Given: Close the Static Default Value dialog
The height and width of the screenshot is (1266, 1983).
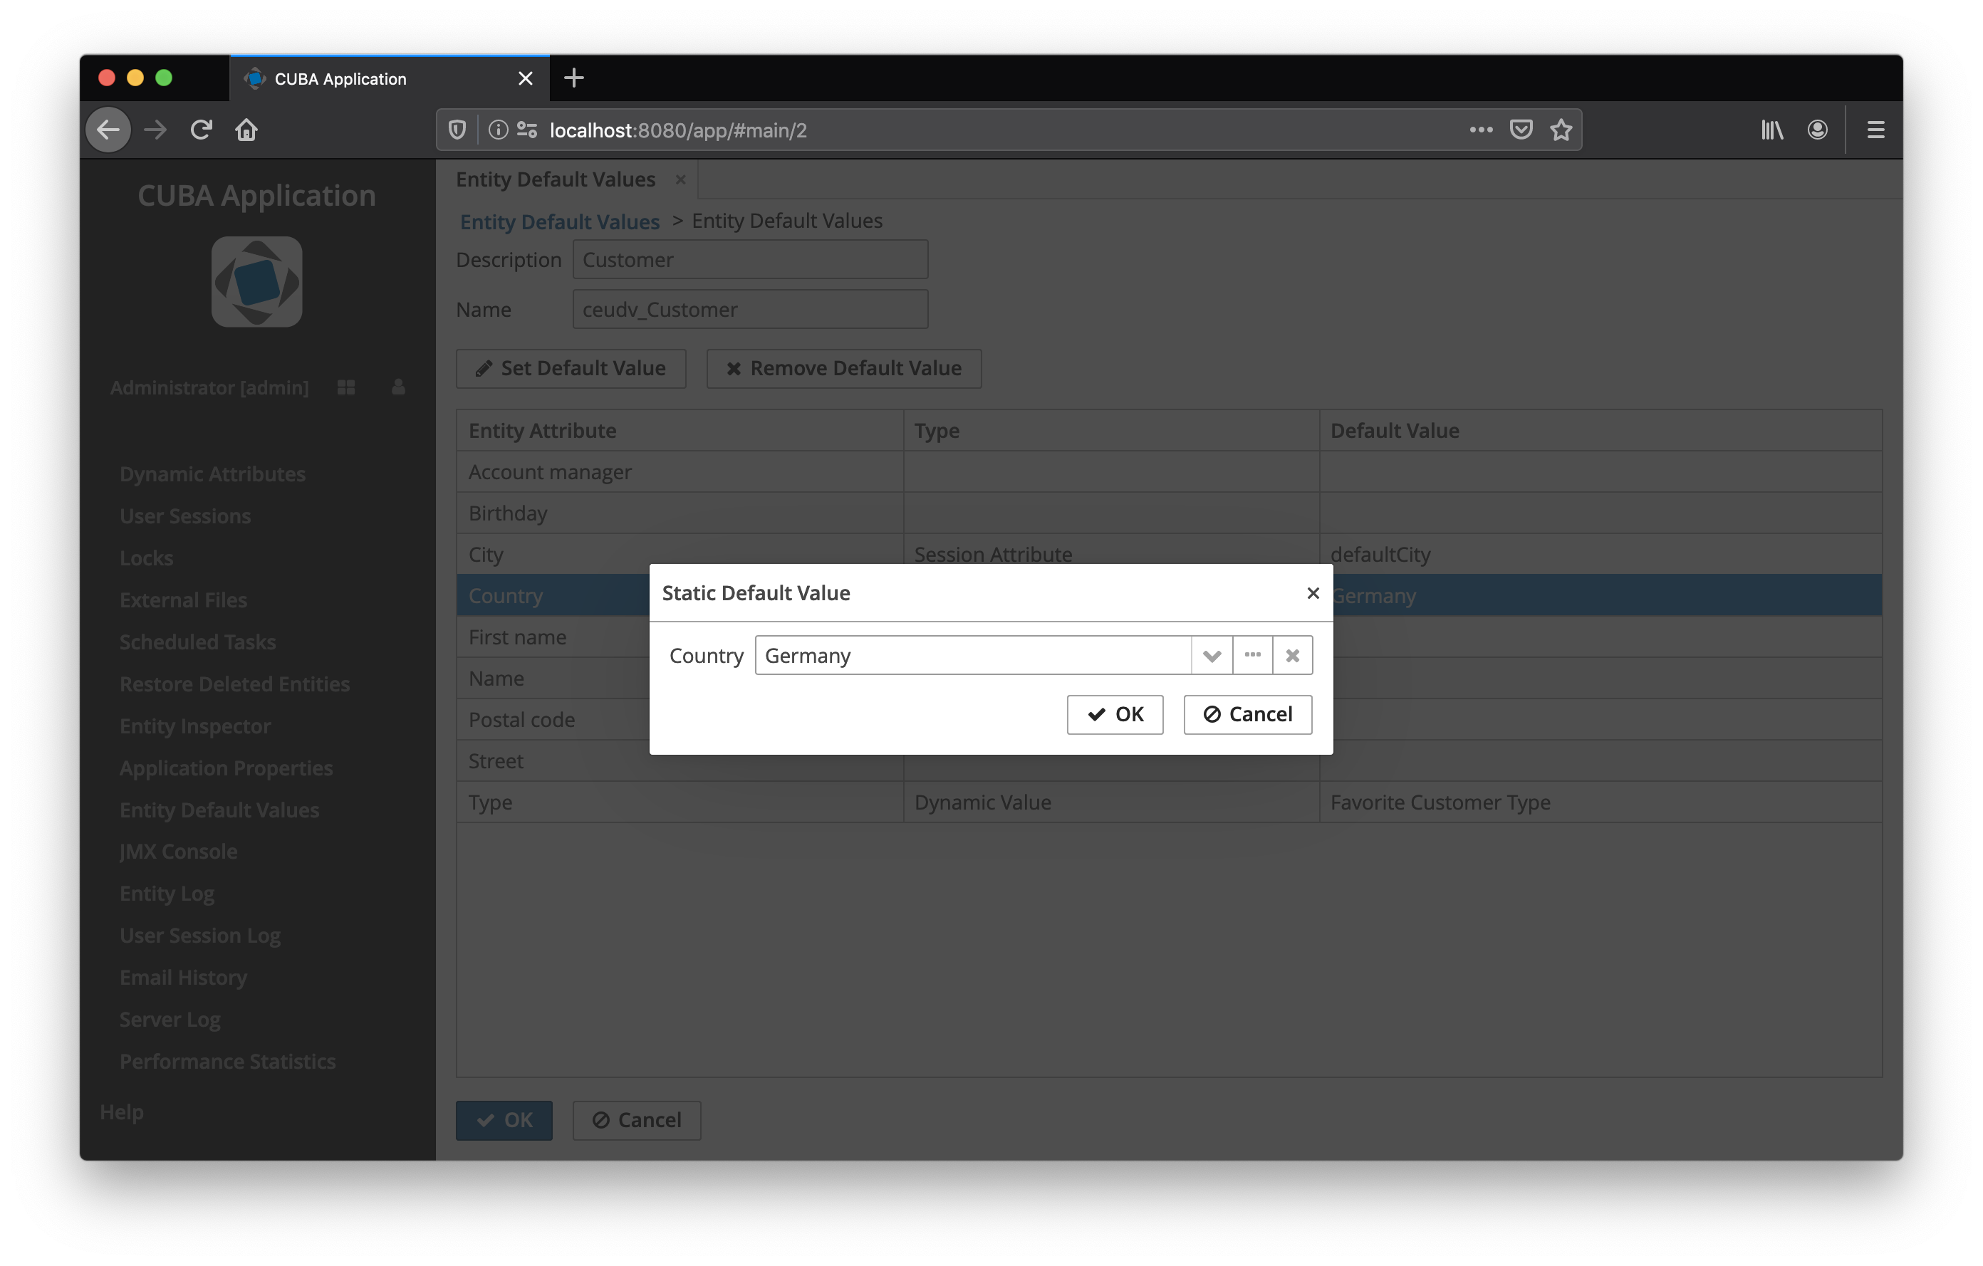Looking at the screenshot, I should pyautogui.click(x=1313, y=592).
